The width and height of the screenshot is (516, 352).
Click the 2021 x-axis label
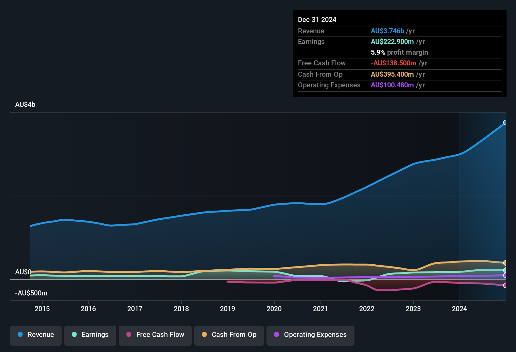pos(321,309)
